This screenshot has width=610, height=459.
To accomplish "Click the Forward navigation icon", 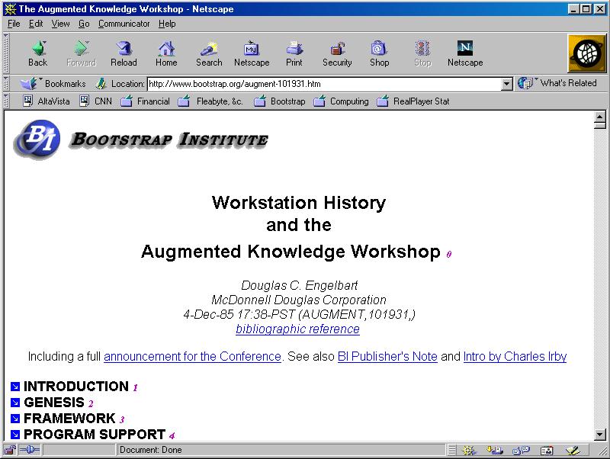I will click(x=81, y=49).
